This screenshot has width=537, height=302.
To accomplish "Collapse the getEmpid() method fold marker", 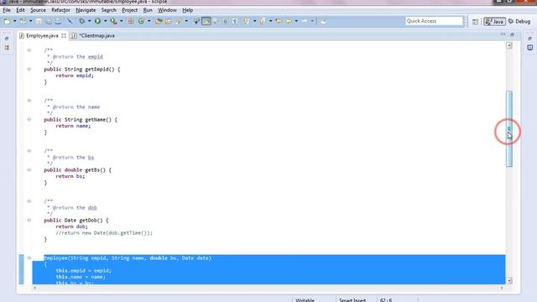I will 29,69.
